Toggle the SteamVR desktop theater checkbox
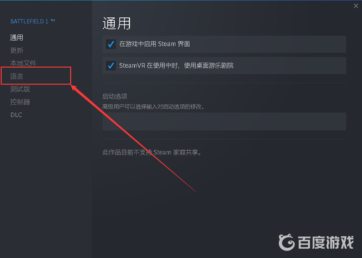Screen dimensions: 362x258 [111, 66]
